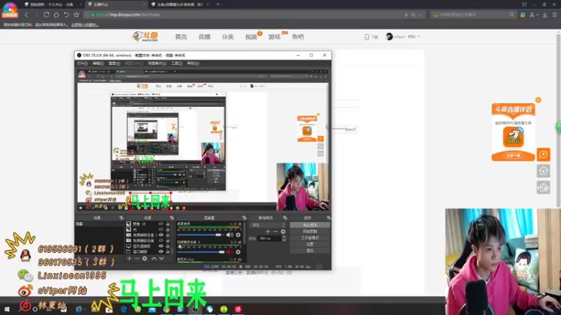Screen dimensions: 561x315
Task: Pop out the OBS mixer dock panel icon
Action: point(244,218)
